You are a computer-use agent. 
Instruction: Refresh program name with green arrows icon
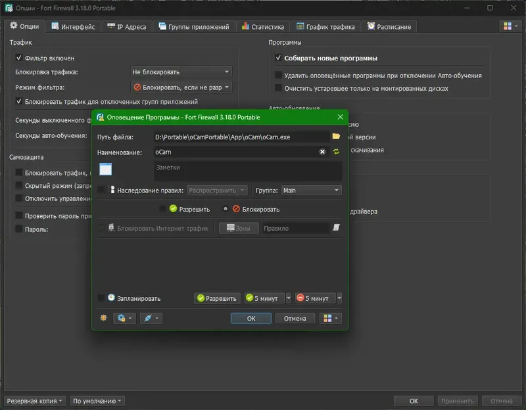336,152
